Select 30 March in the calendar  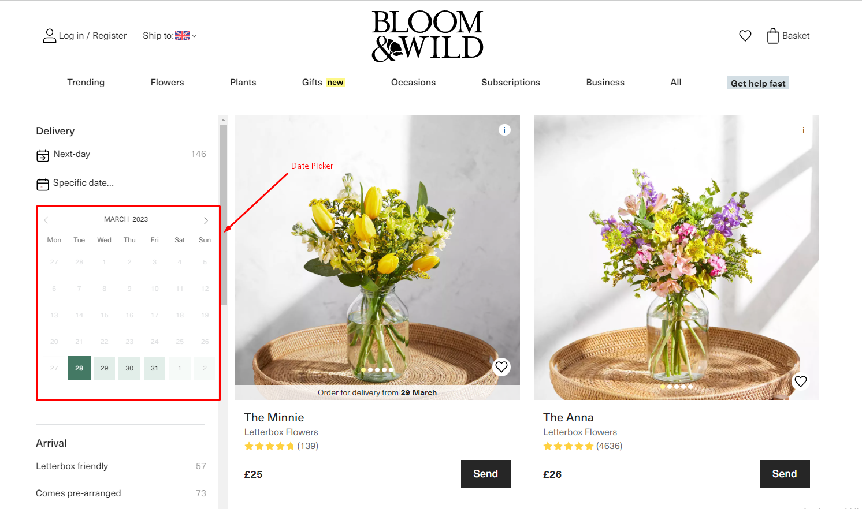(x=129, y=368)
